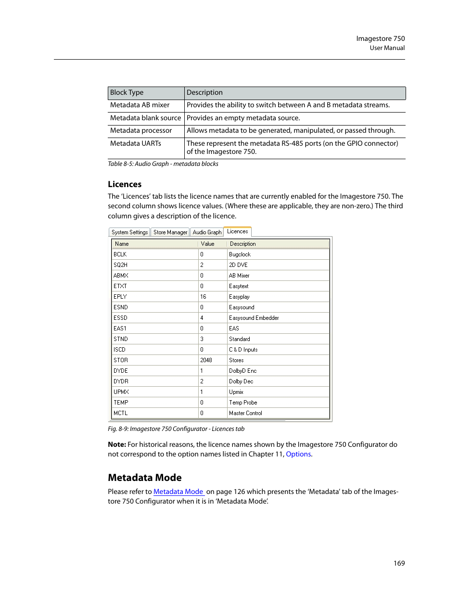The height and width of the screenshot is (594, 459).
Task: Click the EAS description cell
Action: [278, 329]
